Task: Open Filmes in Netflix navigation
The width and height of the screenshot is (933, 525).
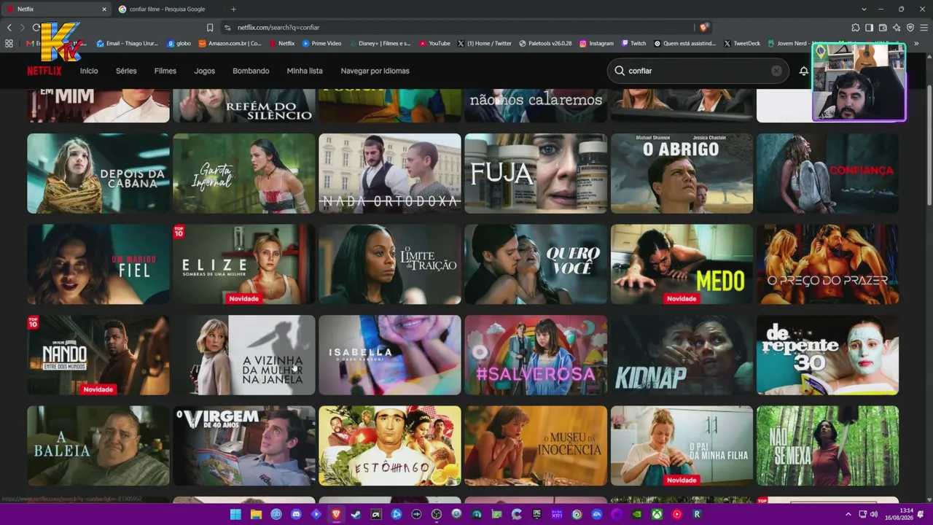Action: coord(165,71)
